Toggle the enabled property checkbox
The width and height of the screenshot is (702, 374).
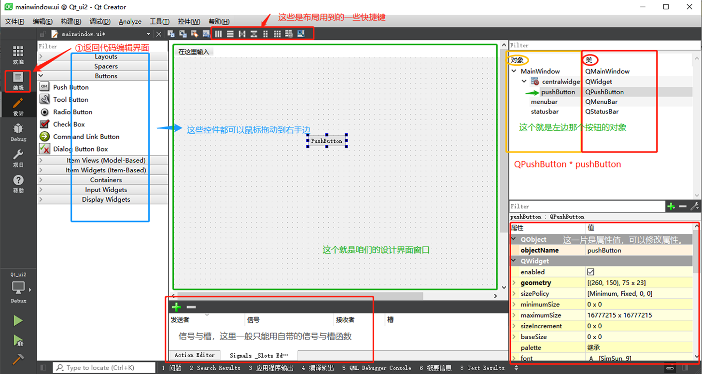[591, 272]
